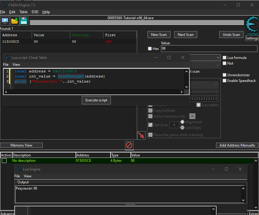Click script editor scroll right arrow

182,92
